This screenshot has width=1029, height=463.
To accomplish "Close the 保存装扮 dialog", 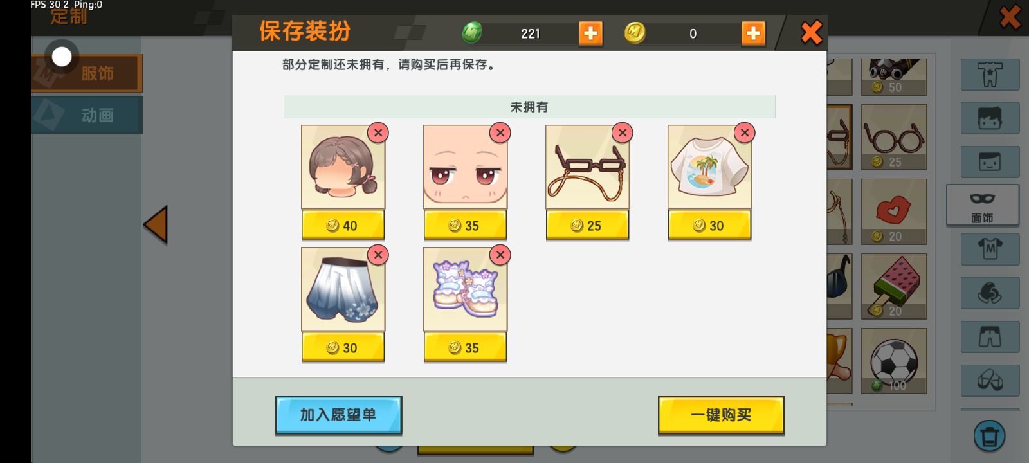I will 811,32.
